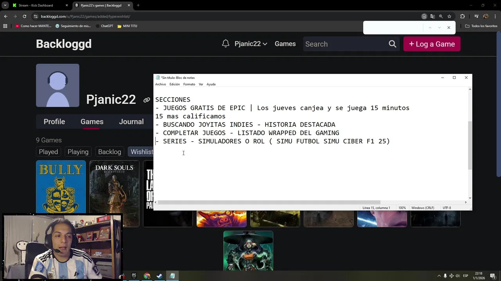Click the volume icon in system tray
The height and width of the screenshot is (281, 501).
click(x=458, y=276)
